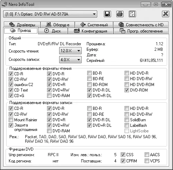Toggle HD DVD-ROM checkbox
Screen dimensions: 173x170
click(x=127, y=84)
